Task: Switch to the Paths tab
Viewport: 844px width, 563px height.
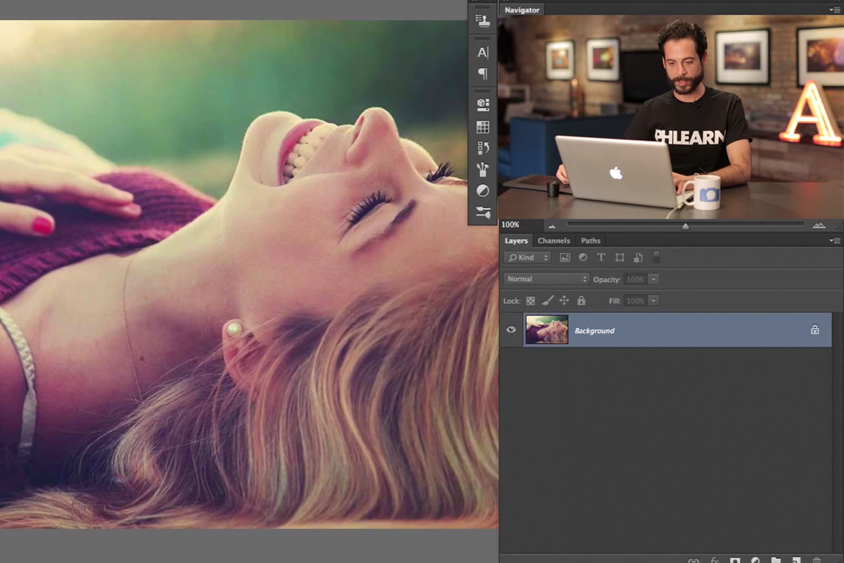Action: 591,241
